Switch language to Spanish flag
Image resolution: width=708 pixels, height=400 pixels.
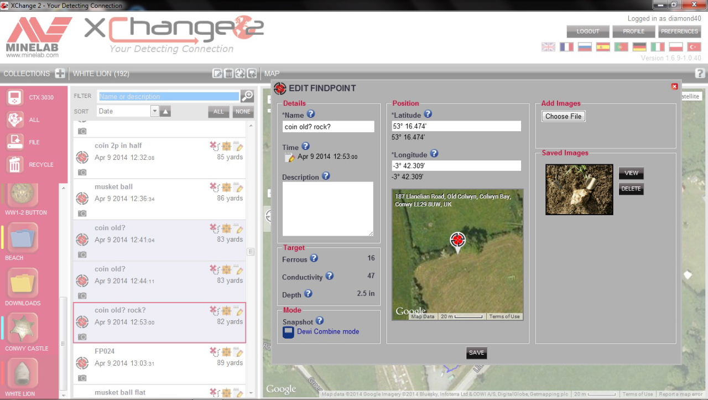click(603, 47)
